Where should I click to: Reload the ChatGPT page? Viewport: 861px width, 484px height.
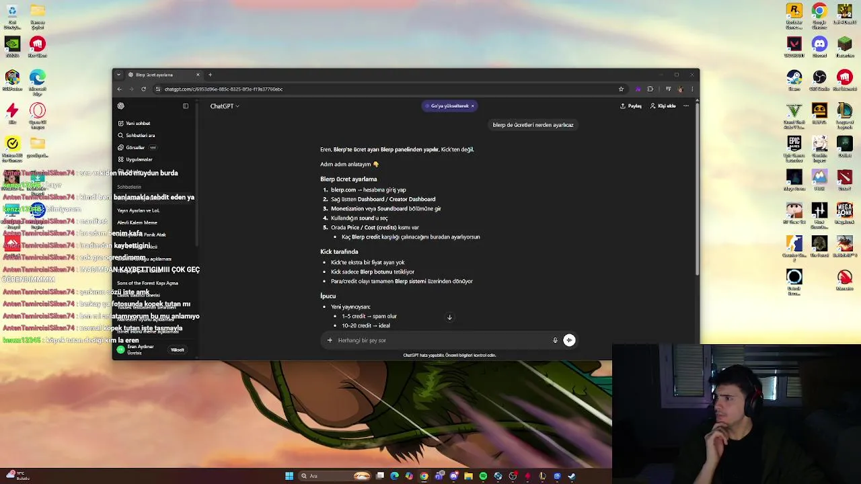pos(143,89)
